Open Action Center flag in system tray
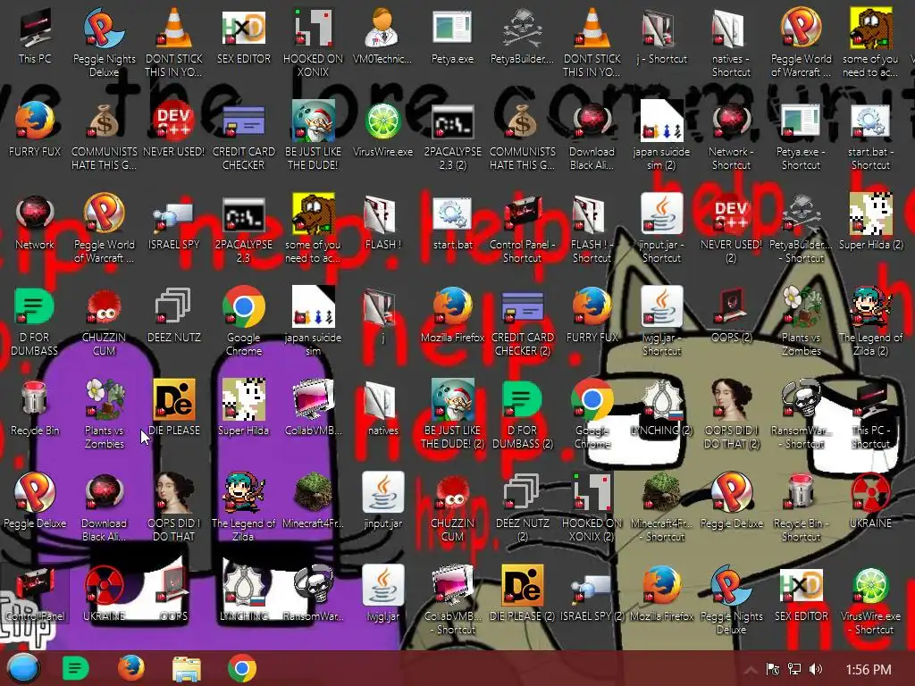Viewport: 915px width, 686px height. tap(773, 669)
